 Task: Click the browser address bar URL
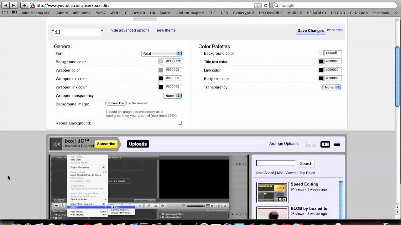point(144,5)
